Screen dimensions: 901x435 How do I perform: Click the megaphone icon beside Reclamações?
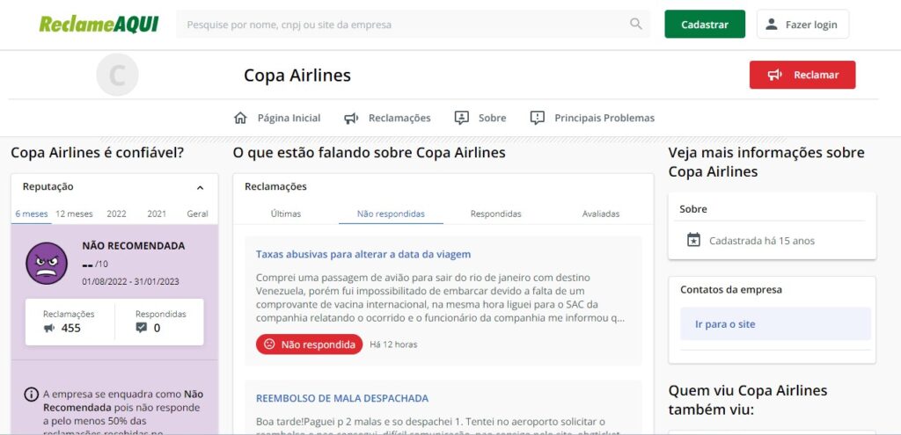pyautogui.click(x=351, y=118)
